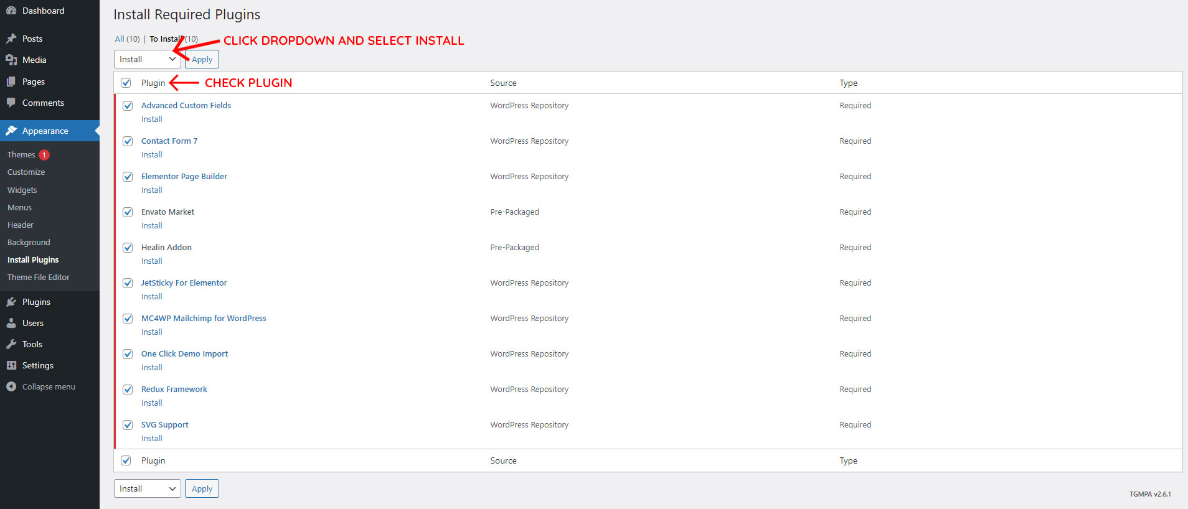Open the bottom bulk action Install dropdown
The width and height of the screenshot is (1188, 509).
coord(147,488)
